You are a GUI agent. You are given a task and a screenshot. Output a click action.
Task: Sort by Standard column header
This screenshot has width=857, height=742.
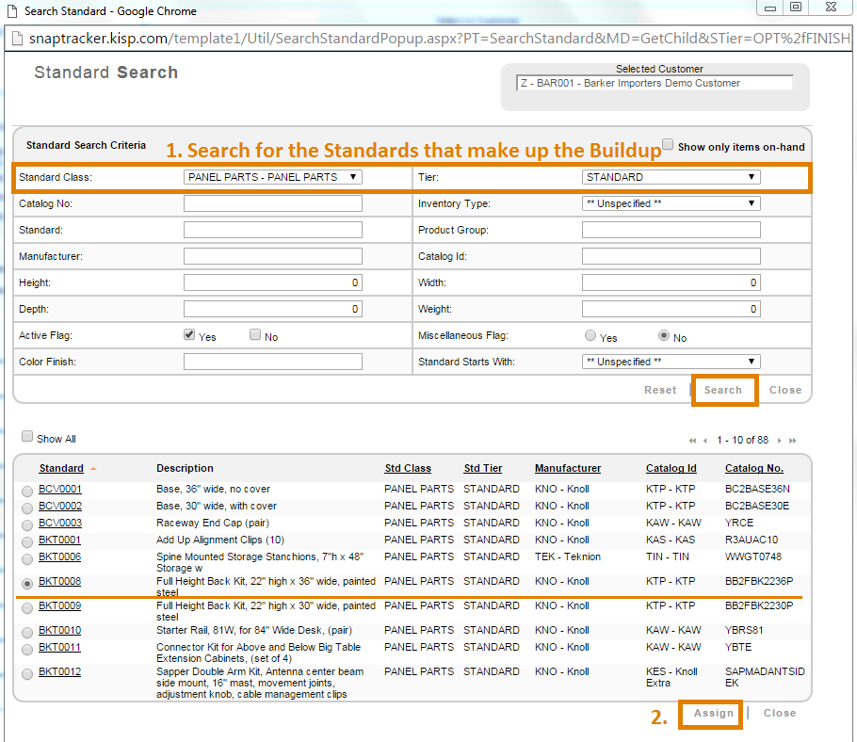[61, 468]
